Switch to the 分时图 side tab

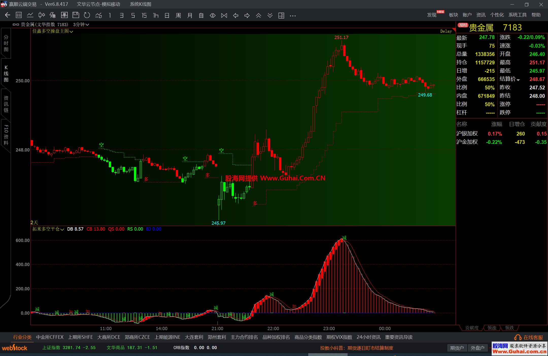point(6,43)
